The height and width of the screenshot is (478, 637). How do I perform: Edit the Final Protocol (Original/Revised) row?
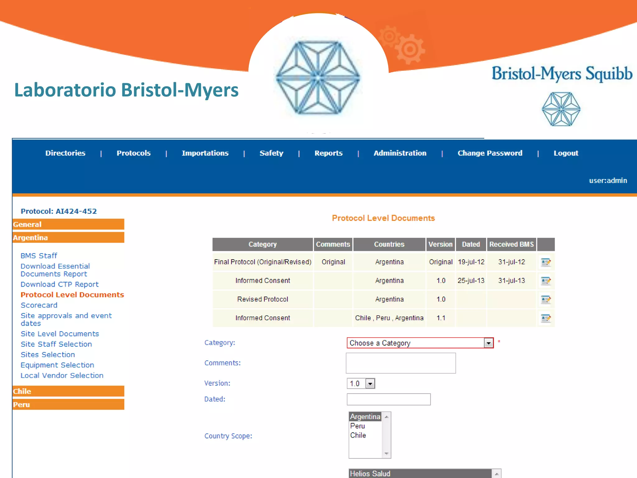pos(546,262)
